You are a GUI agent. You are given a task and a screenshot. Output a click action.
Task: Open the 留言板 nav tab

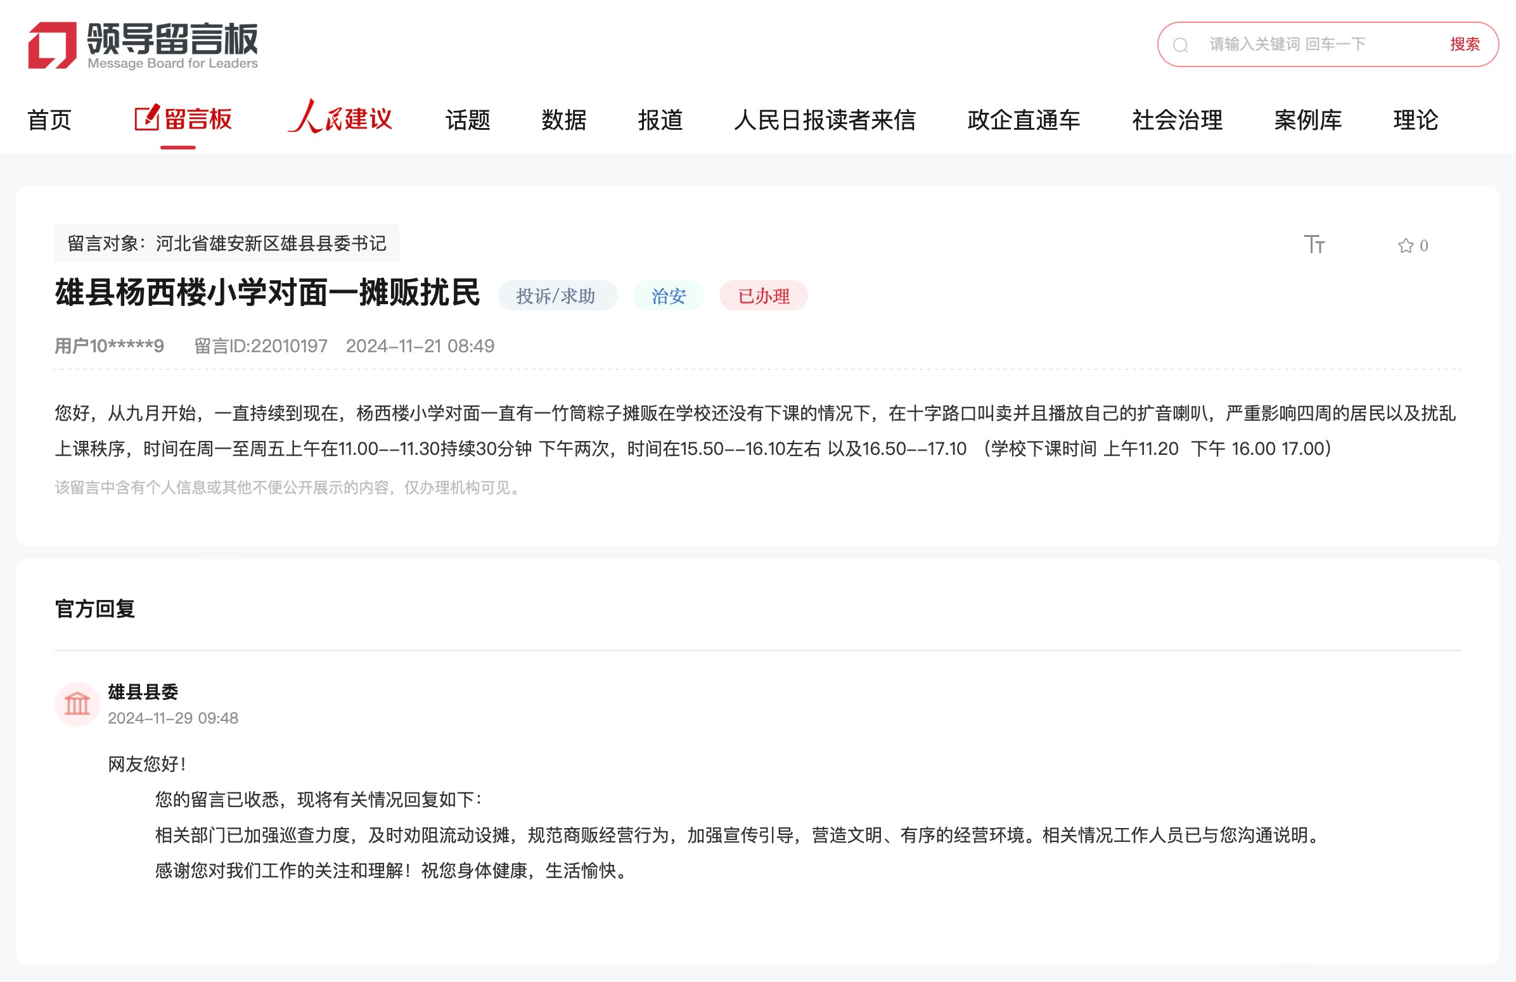tap(183, 119)
